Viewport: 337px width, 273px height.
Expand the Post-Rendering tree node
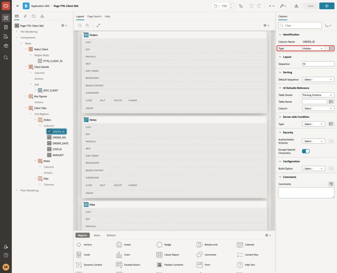coord(16,190)
